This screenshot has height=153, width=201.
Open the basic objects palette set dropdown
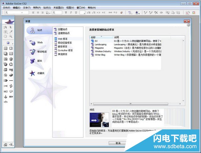(8, 43)
